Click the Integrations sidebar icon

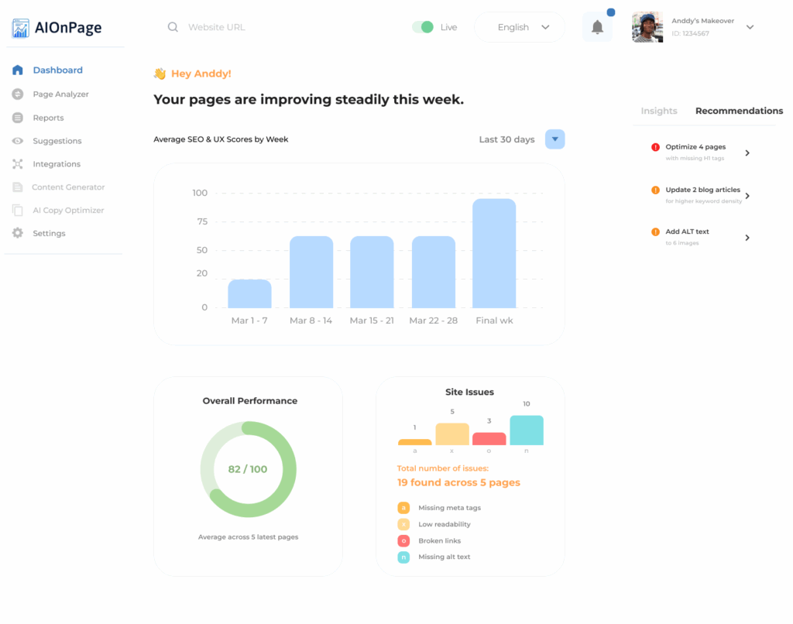(x=18, y=164)
